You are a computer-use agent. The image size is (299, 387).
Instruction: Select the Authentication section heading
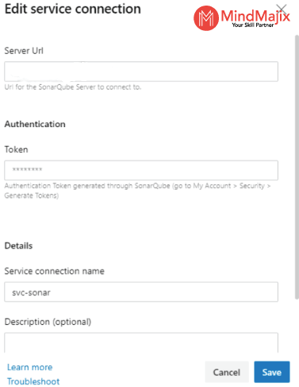(x=35, y=124)
